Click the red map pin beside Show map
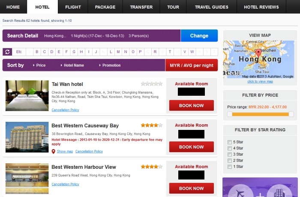The width and height of the screenshot is (300, 197). click(54, 151)
